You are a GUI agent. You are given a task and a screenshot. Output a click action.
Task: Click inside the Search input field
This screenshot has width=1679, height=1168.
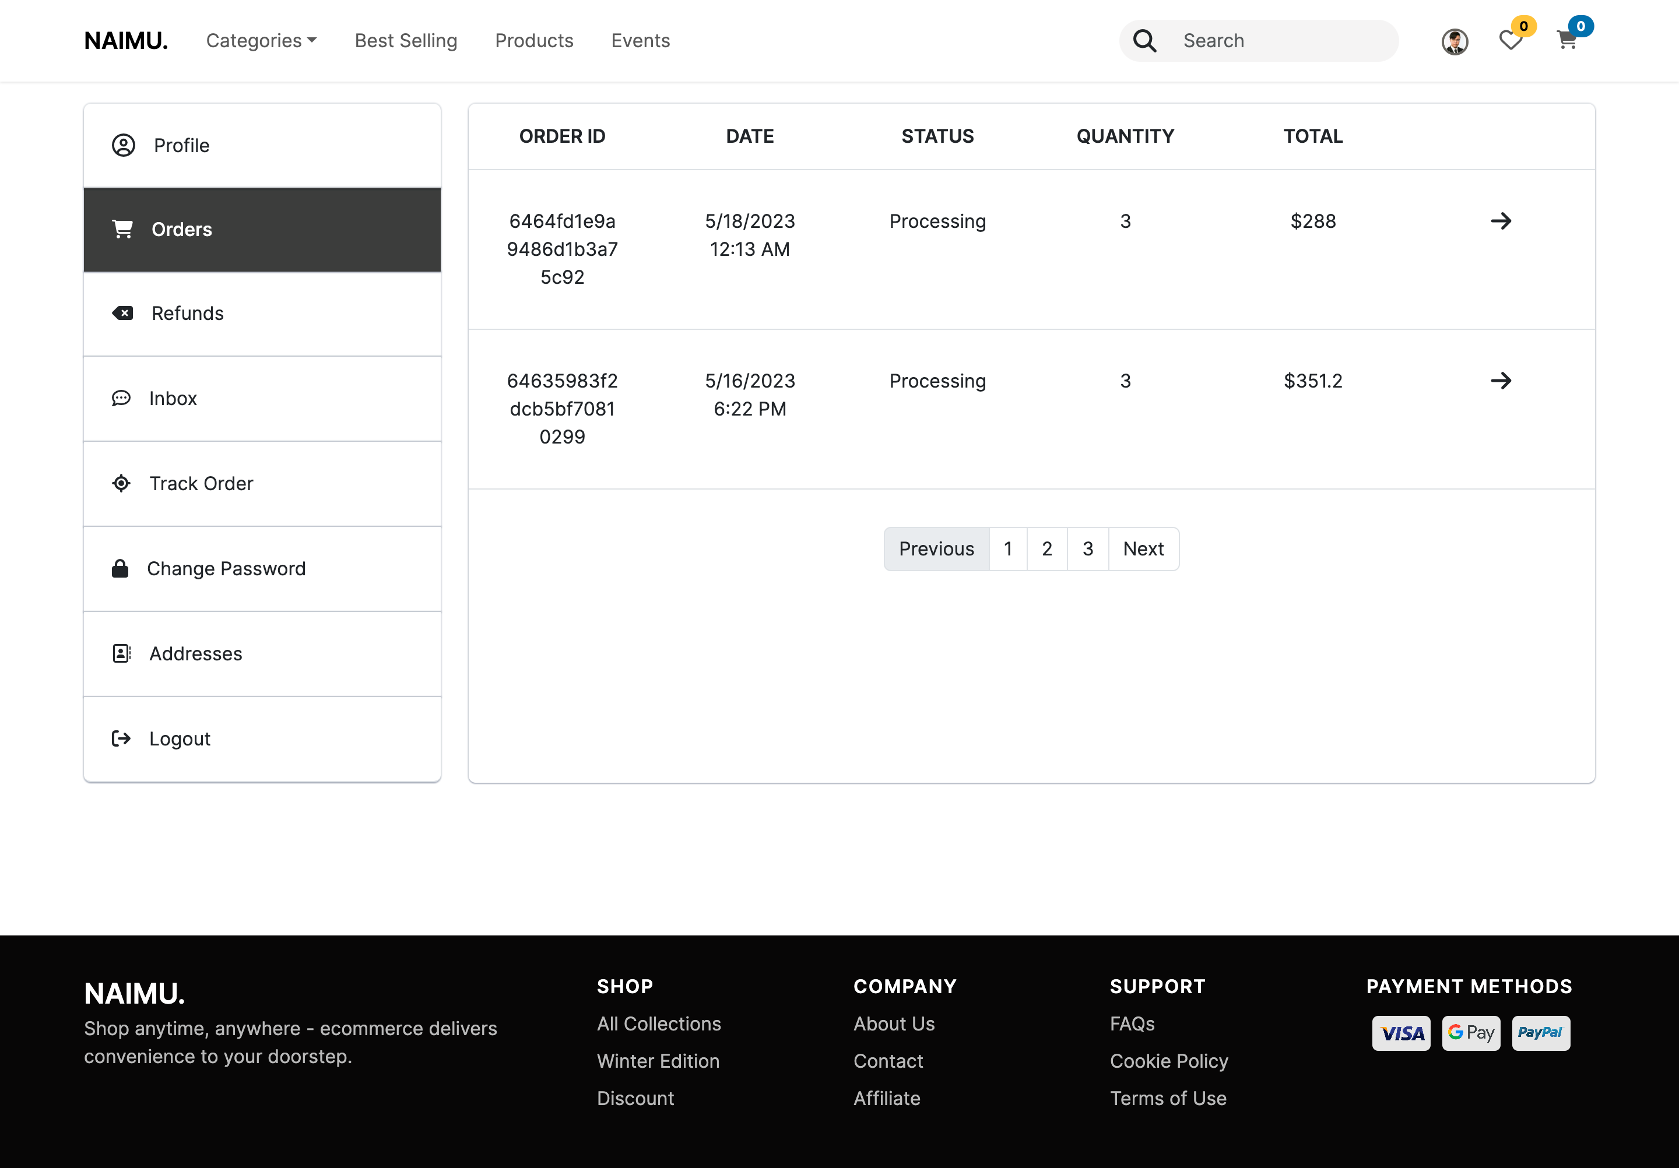tap(1280, 40)
